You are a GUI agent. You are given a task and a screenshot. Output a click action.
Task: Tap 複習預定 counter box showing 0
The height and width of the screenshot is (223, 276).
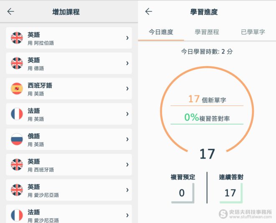[183, 193]
